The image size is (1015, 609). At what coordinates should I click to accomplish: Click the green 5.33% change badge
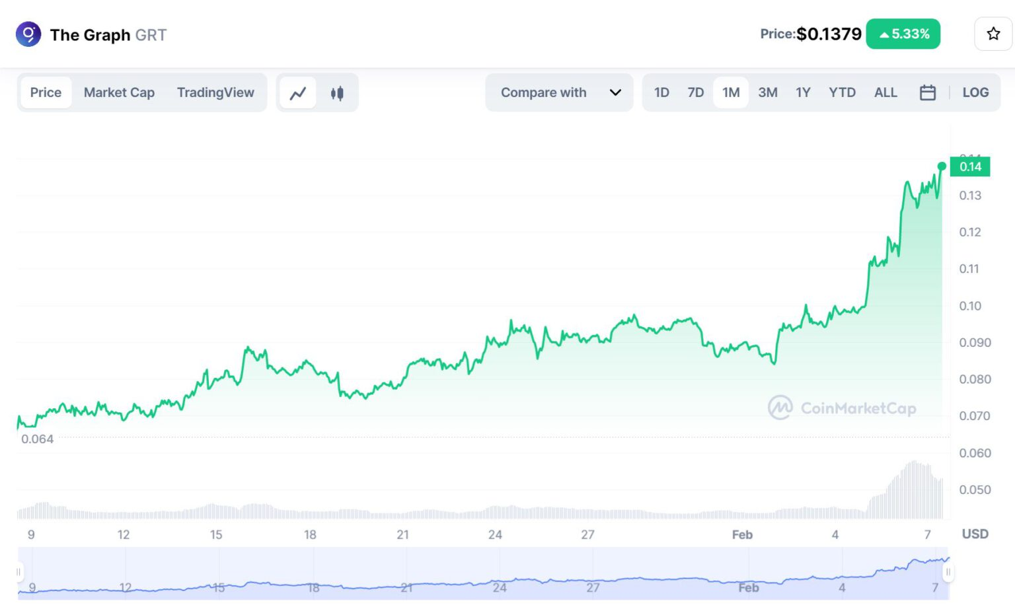[x=903, y=34]
